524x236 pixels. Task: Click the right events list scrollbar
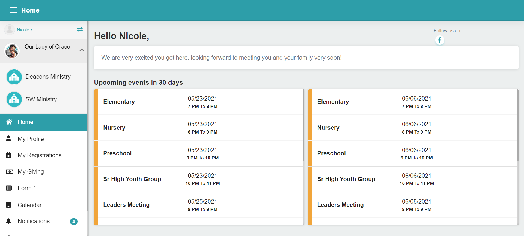coord(517,125)
